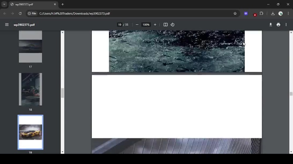Viewport: 293px width, 164px height.
Task: Download the PDF from viewer toolbar
Action: (270, 25)
